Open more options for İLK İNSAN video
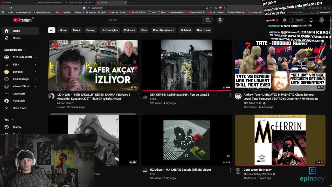Screen dimensions: 332x187 137,95
